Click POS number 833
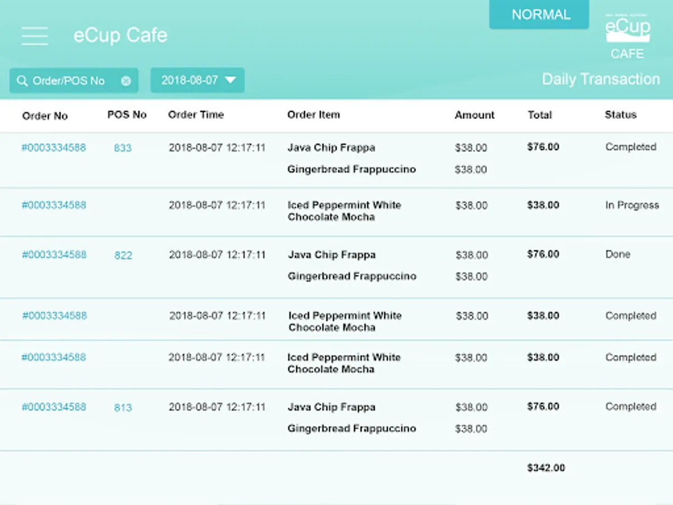 123,148
